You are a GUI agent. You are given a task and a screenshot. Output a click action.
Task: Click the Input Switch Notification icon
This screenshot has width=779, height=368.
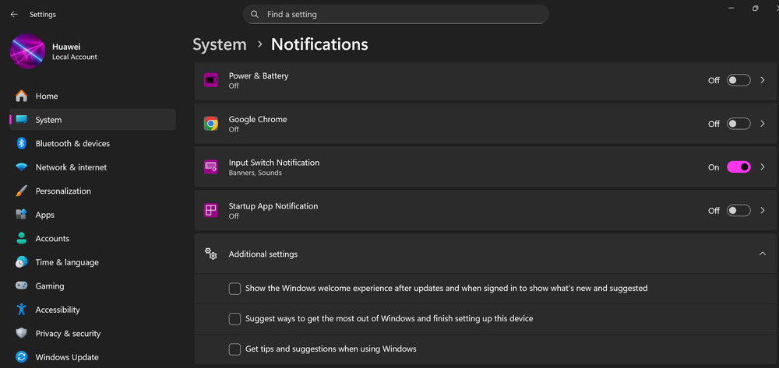pyautogui.click(x=211, y=167)
